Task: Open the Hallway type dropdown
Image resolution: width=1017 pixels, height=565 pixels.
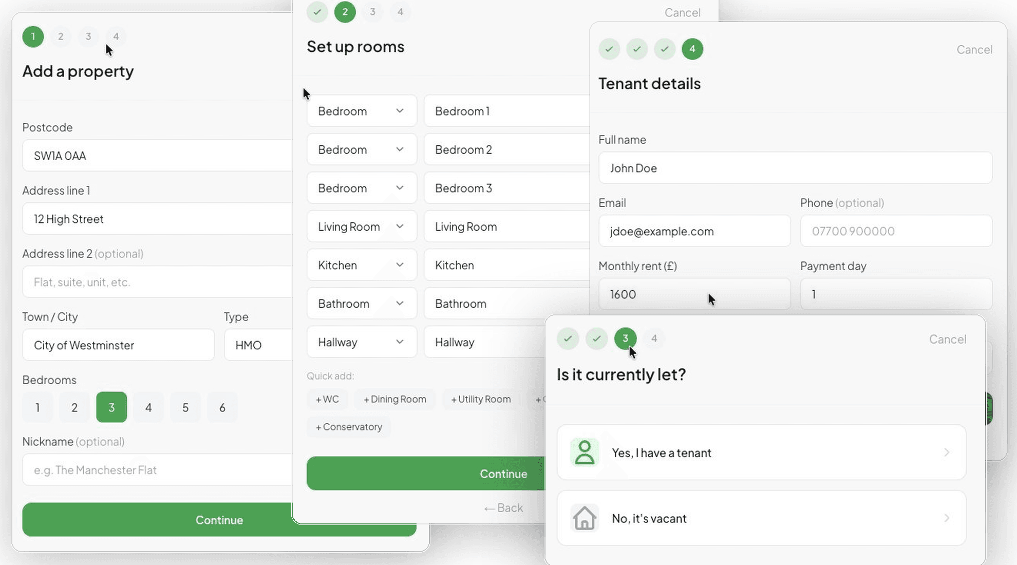Action: pyautogui.click(x=362, y=342)
